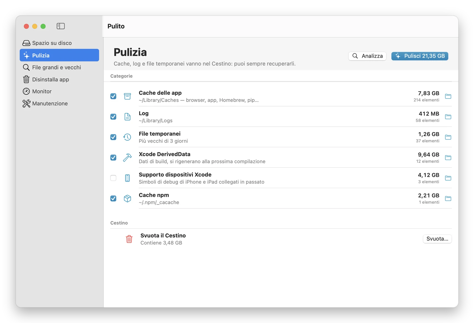Toggle the sidebar visibility icon
This screenshot has height=323, width=474.
pyautogui.click(x=61, y=26)
